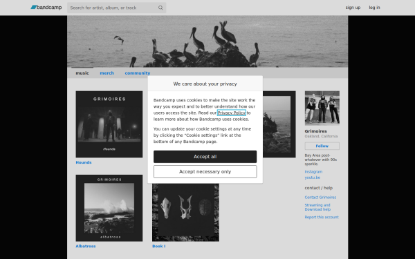
Task: Click the Bay Area post-whatever bio text
Action: 321,160
